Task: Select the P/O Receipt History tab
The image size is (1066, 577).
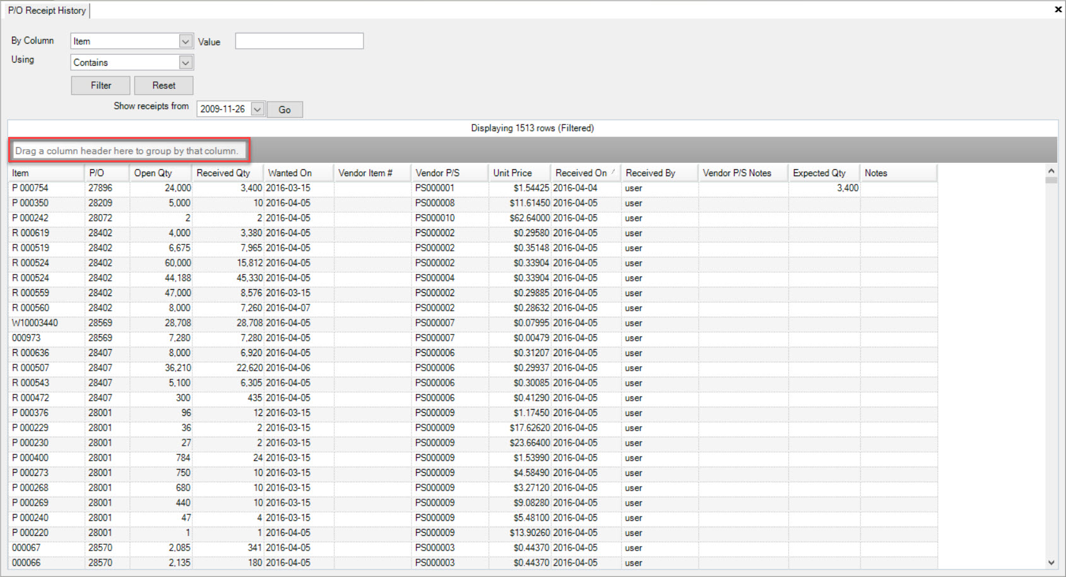Action: pos(47,10)
